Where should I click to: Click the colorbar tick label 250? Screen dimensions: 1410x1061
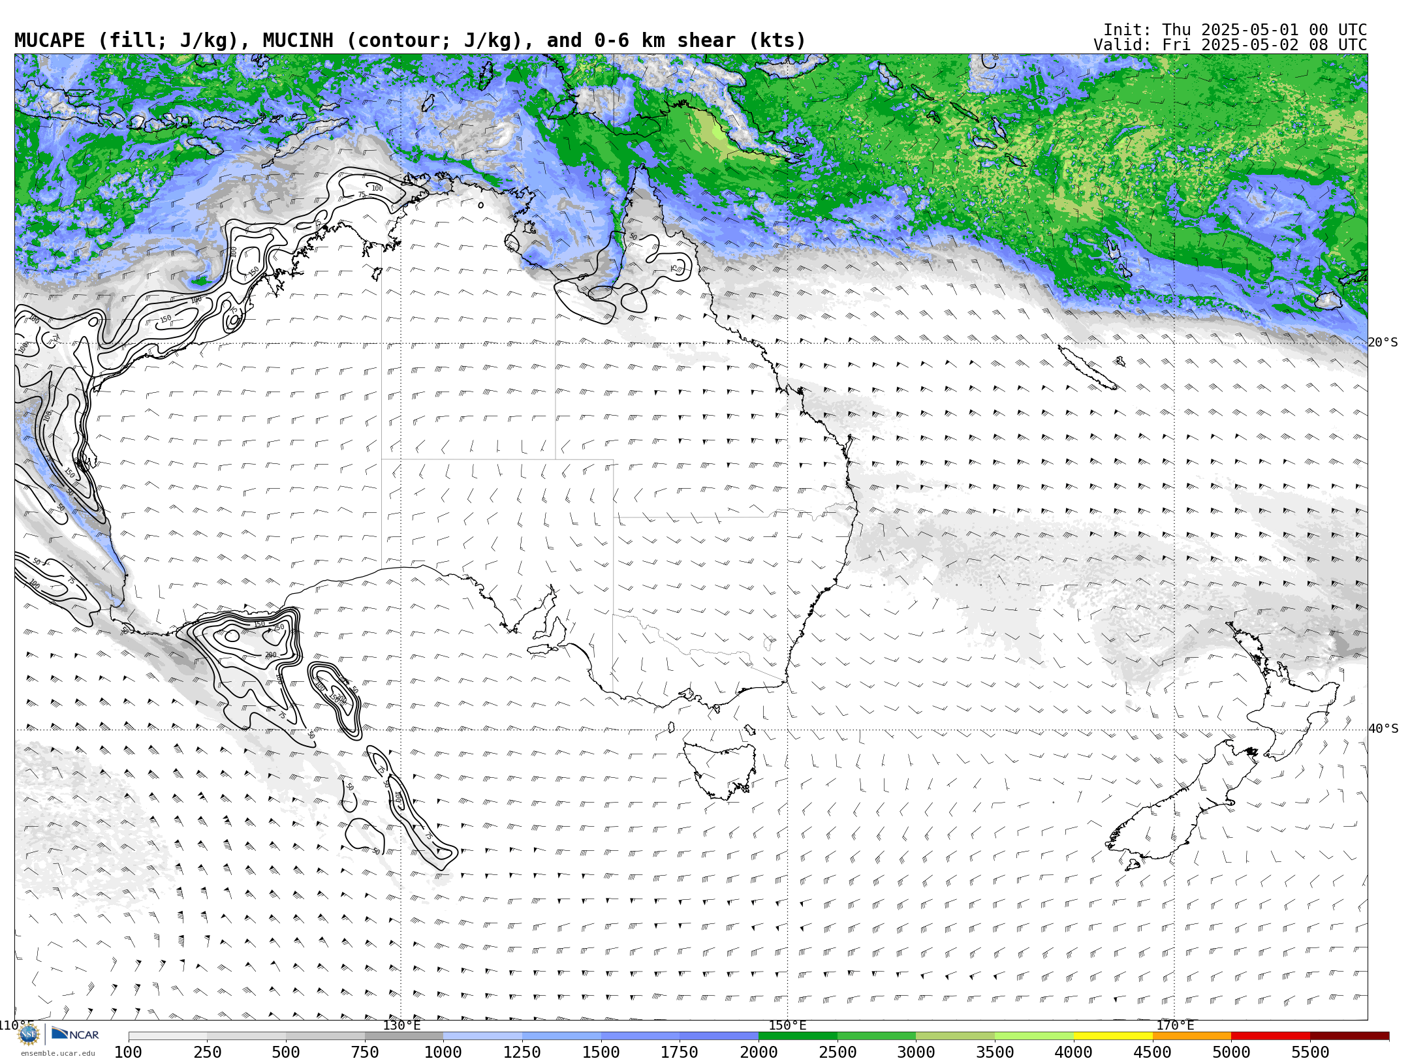pos(207,1053)
